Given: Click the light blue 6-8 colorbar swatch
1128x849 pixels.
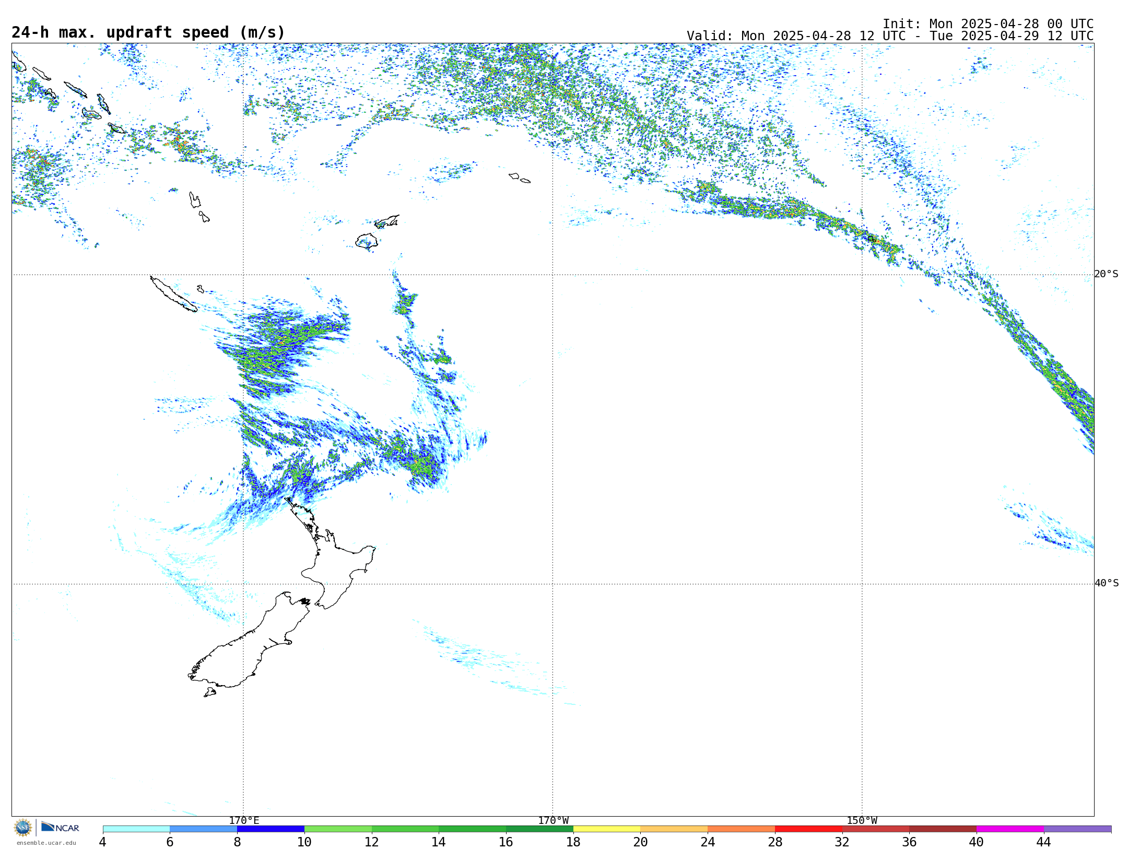Looking at the screenshot, I should pyautogui.click(x=203, y=829).
